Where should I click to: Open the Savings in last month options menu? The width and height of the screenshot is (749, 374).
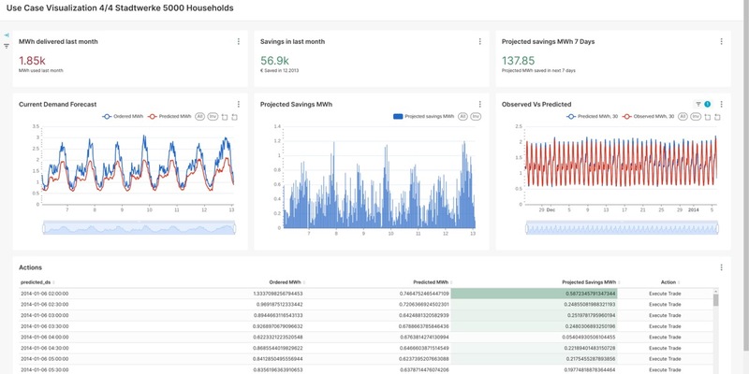[480, 41]
